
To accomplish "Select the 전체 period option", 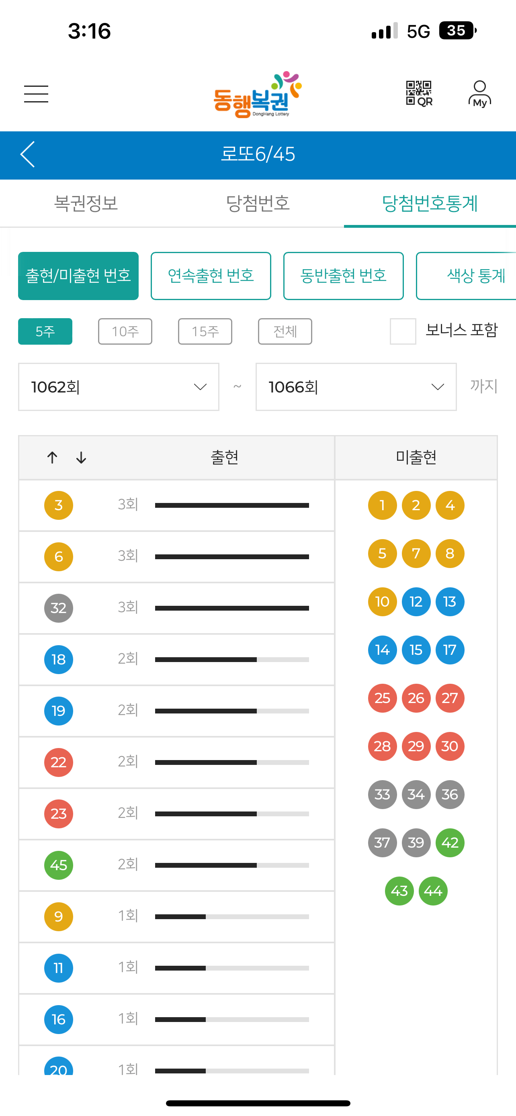I will pos(285,331).
